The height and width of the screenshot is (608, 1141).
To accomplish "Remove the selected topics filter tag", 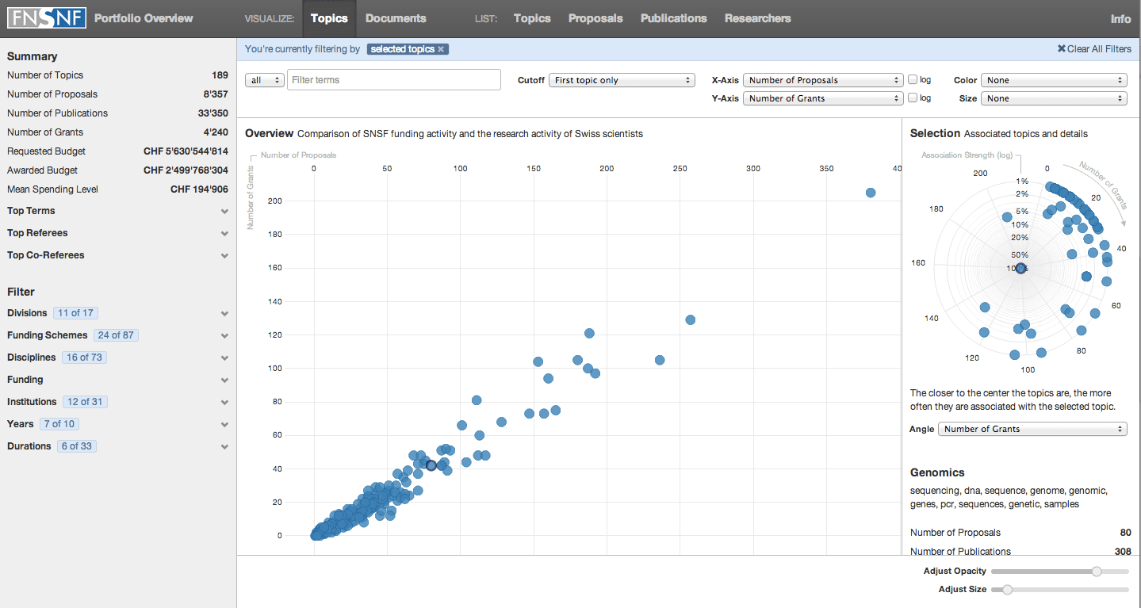I will pyautogui.click(x=442, y=49).
